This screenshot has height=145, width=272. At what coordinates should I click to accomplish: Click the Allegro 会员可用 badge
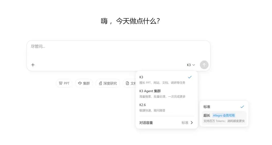224,115
